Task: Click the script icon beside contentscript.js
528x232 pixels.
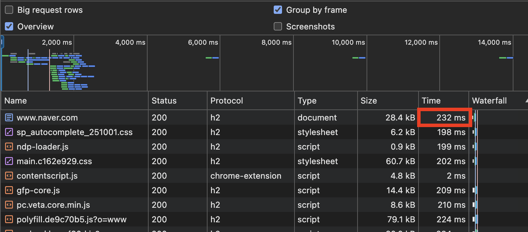Action: pyautogui.click(x=9, y=176)
